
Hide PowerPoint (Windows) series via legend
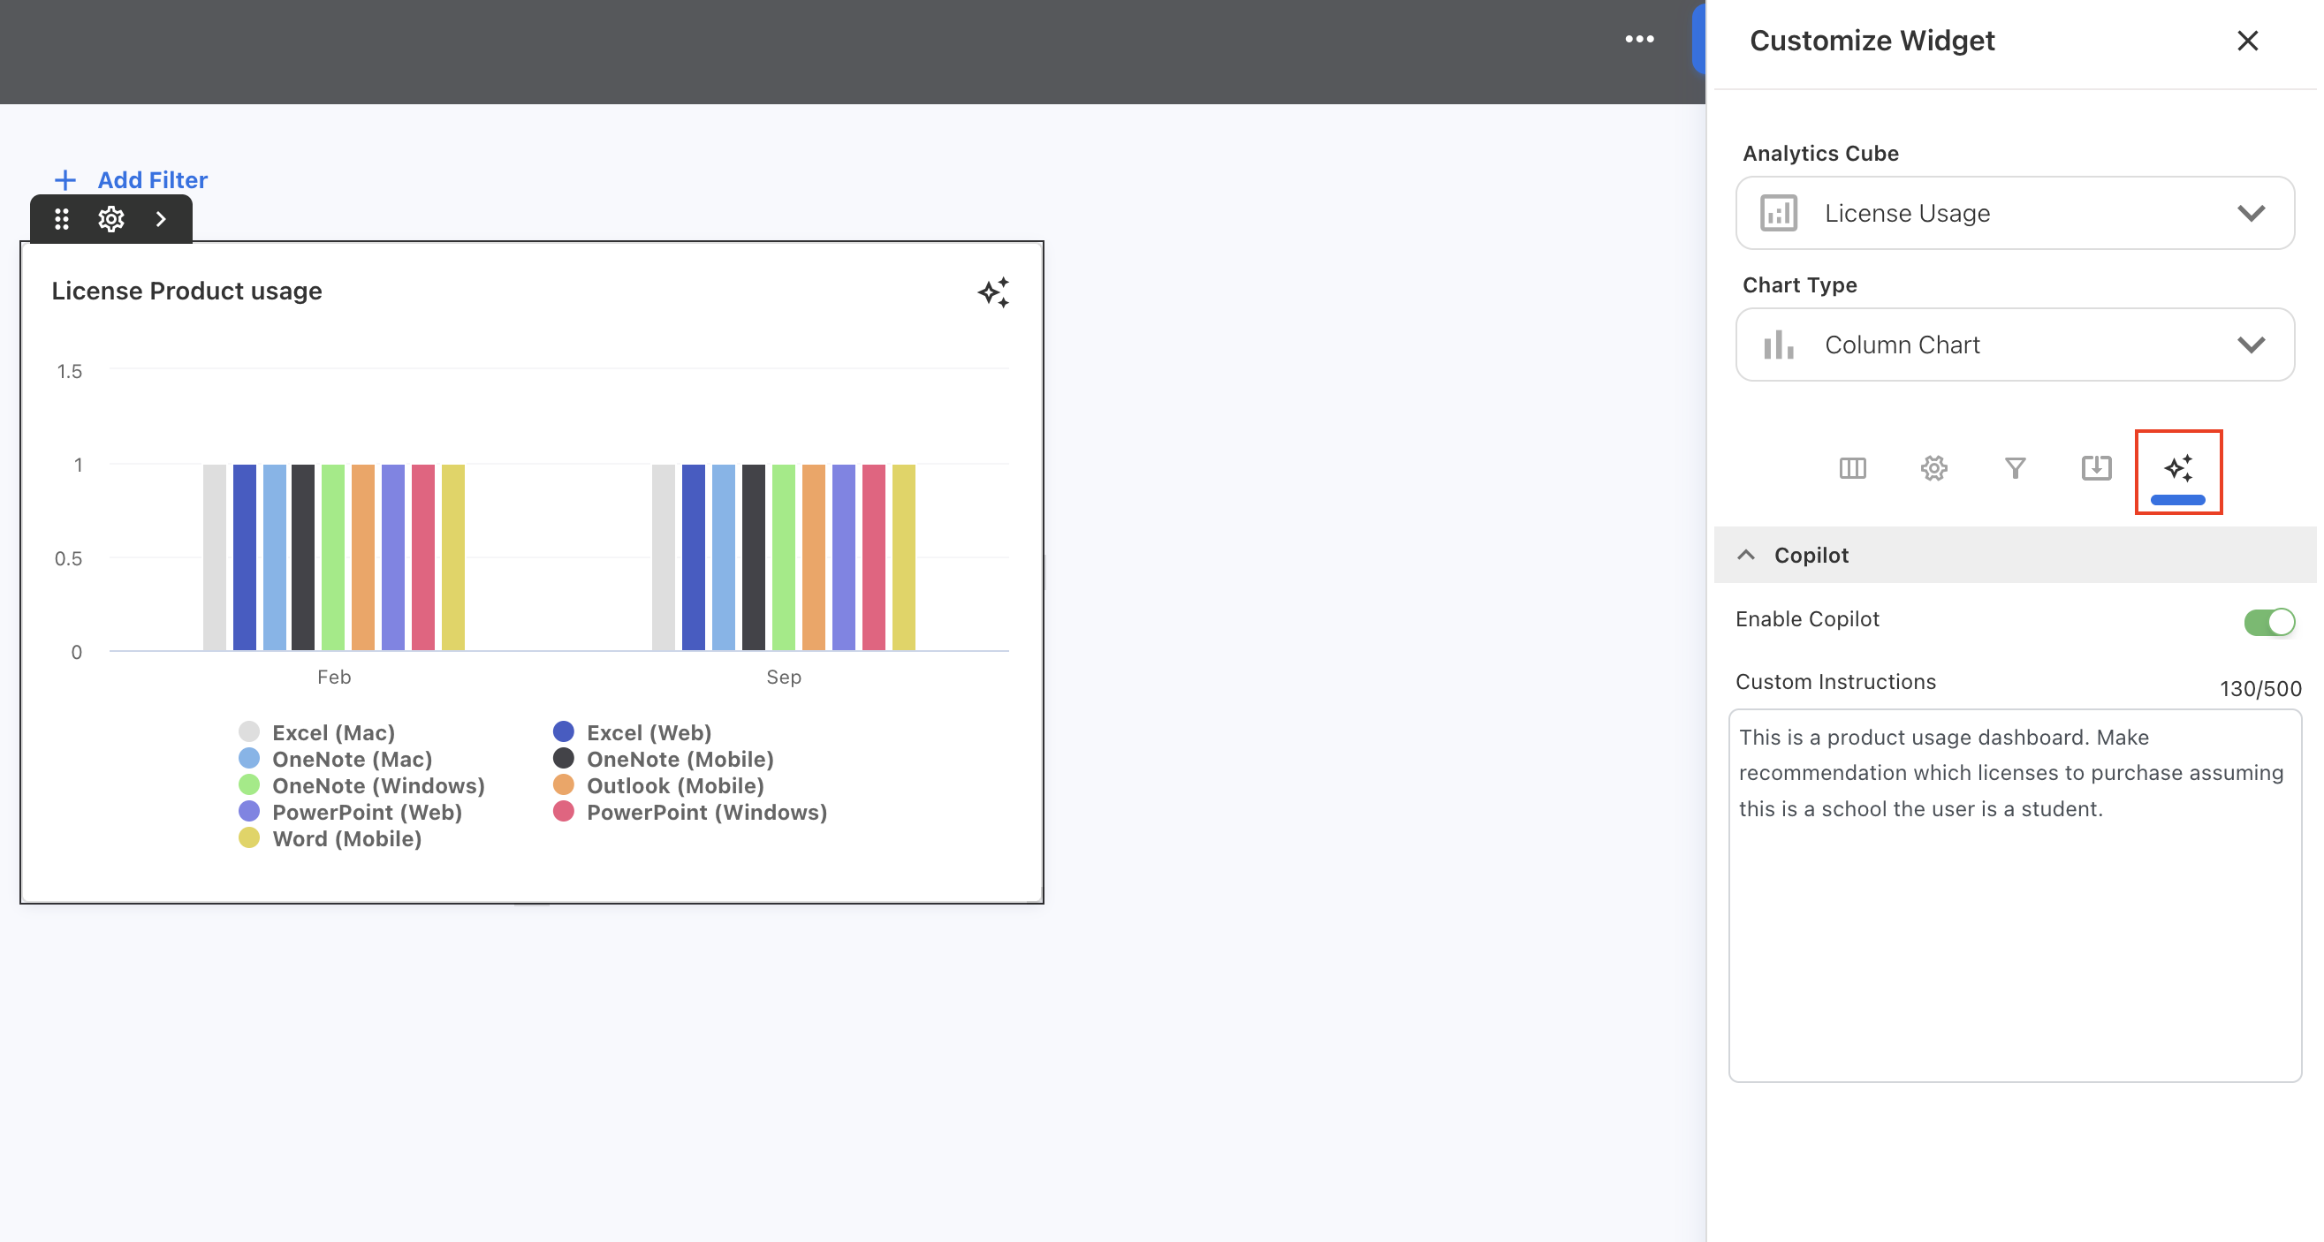pos(705,812)
